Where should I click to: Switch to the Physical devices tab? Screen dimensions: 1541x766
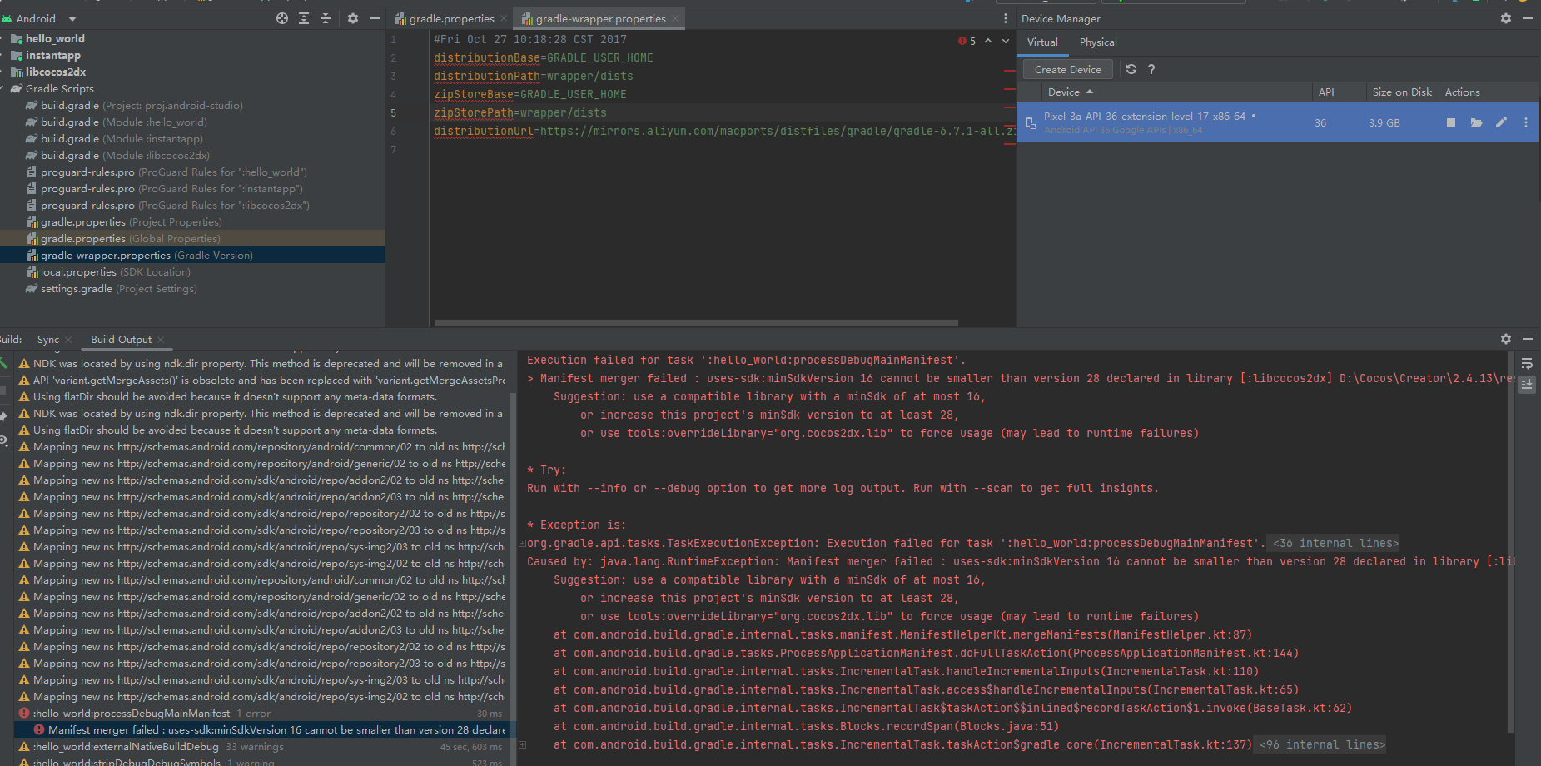[x=1098, y=42]
